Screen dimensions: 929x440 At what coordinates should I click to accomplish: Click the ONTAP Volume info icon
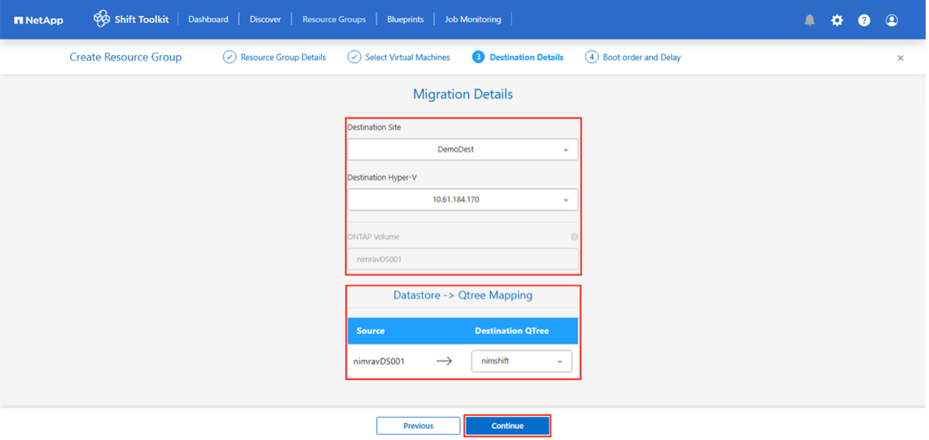[574, 237]
